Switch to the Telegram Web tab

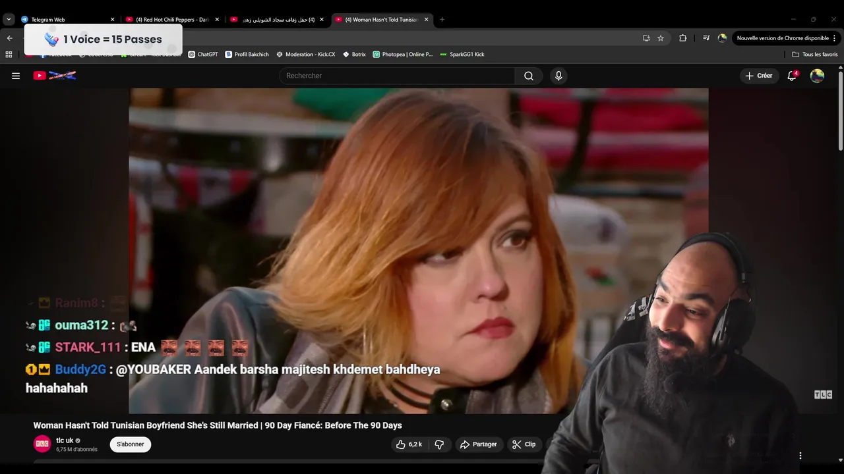[x=65, y=19]
